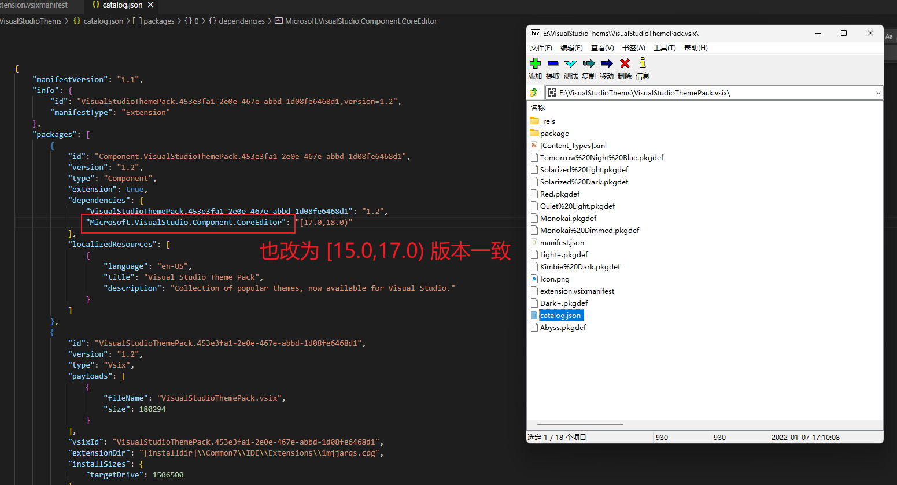897x485 pixels.
Task: Open the Microsoft.VisualStudio.Component.CoreEditor breadcrumb
Action: click(x=356, y=21)
